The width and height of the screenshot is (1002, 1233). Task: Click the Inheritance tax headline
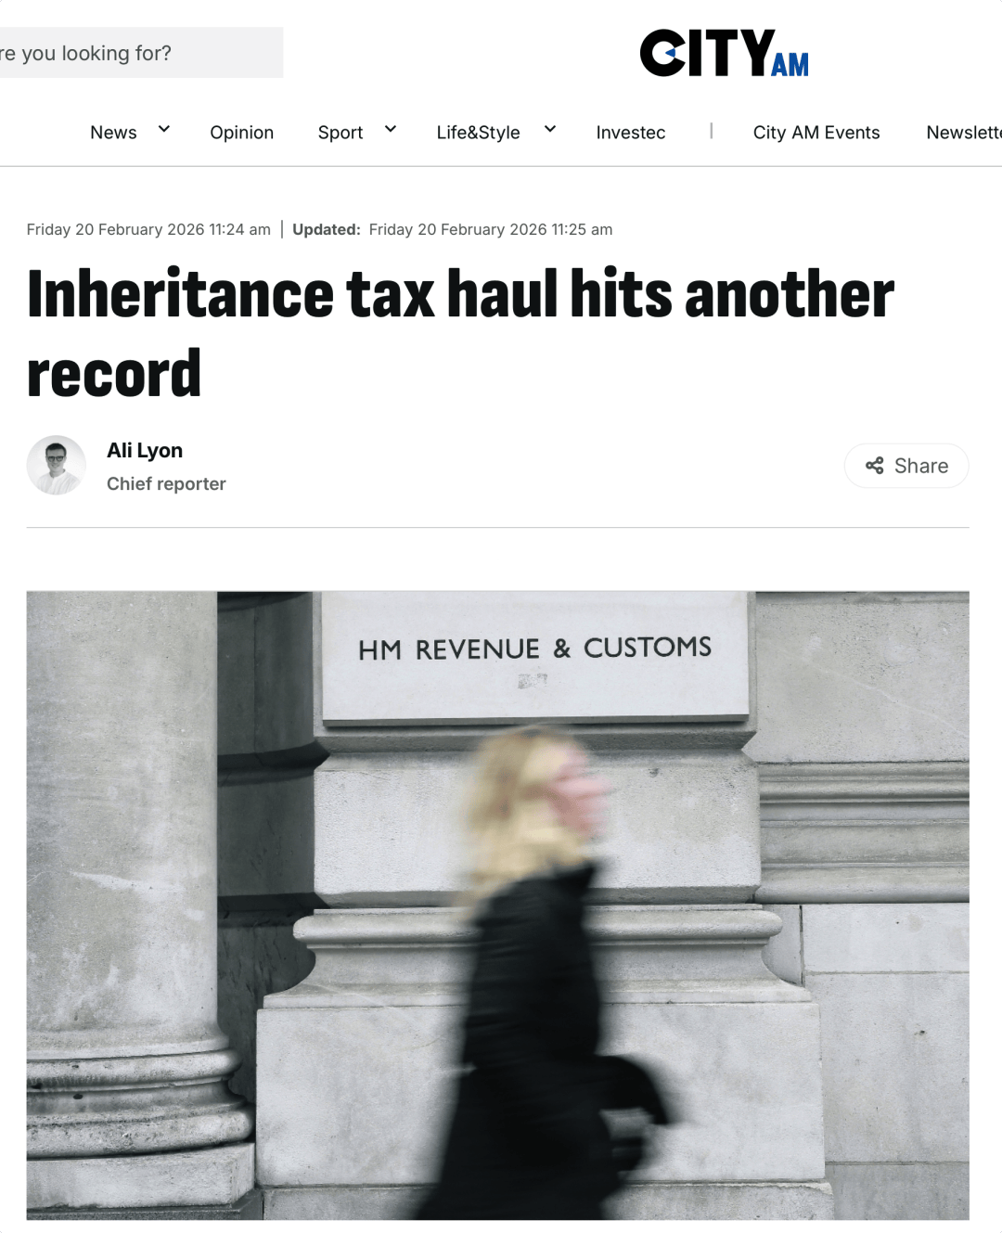tap(461, 333)
